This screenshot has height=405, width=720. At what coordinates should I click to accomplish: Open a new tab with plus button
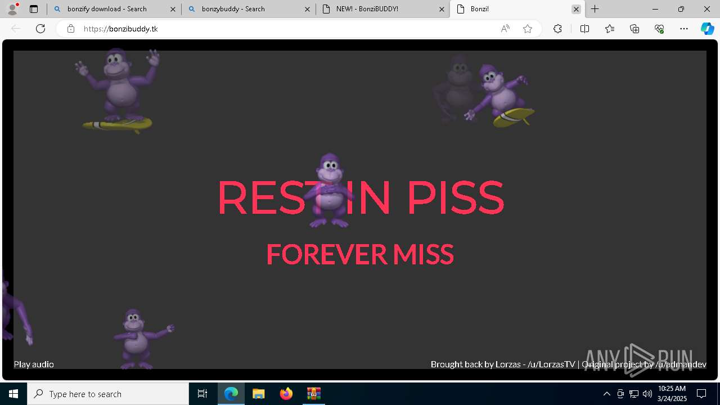click(x=595, y=9)
